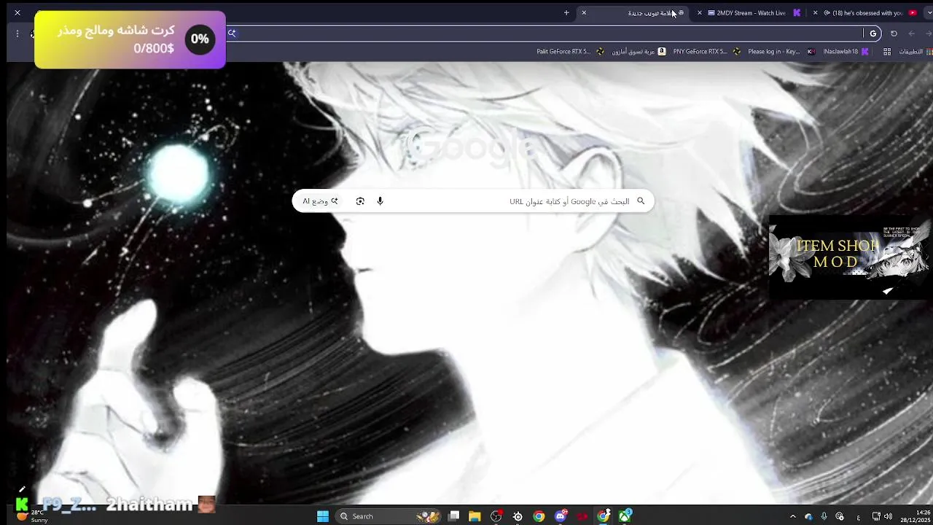The height and width of the screenshot is (525, 933).
Task: Click OneDrive cloud icon in system tray
Action: 808,516
